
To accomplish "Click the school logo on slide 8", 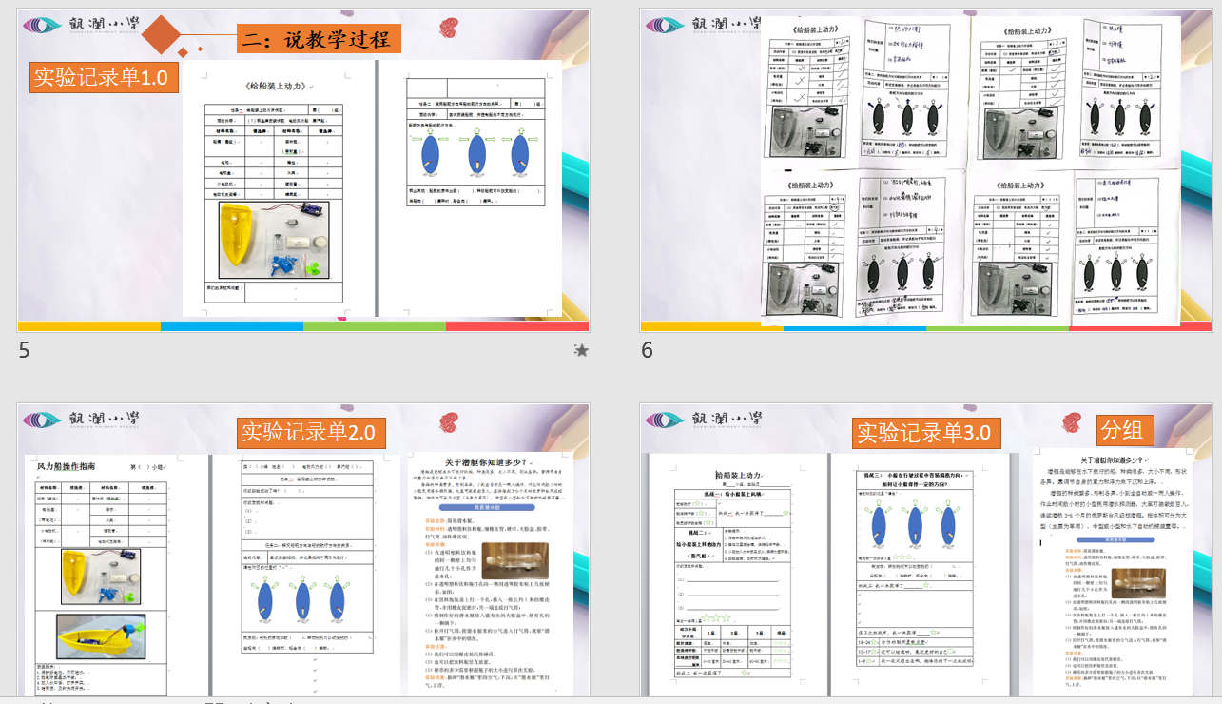I will [706, 420].
